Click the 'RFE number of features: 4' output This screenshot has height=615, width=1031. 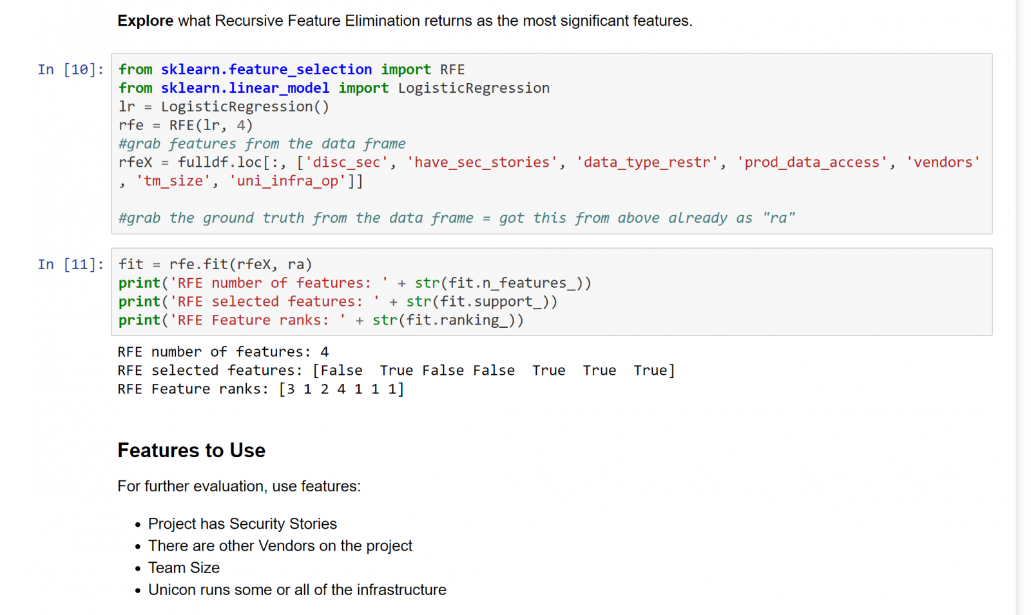tap(223, 352)
